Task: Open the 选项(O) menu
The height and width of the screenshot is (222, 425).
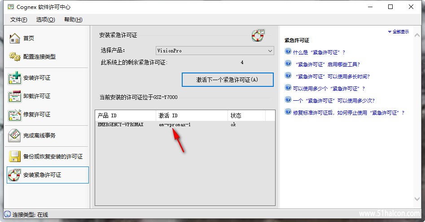Action: click(45, 20)
